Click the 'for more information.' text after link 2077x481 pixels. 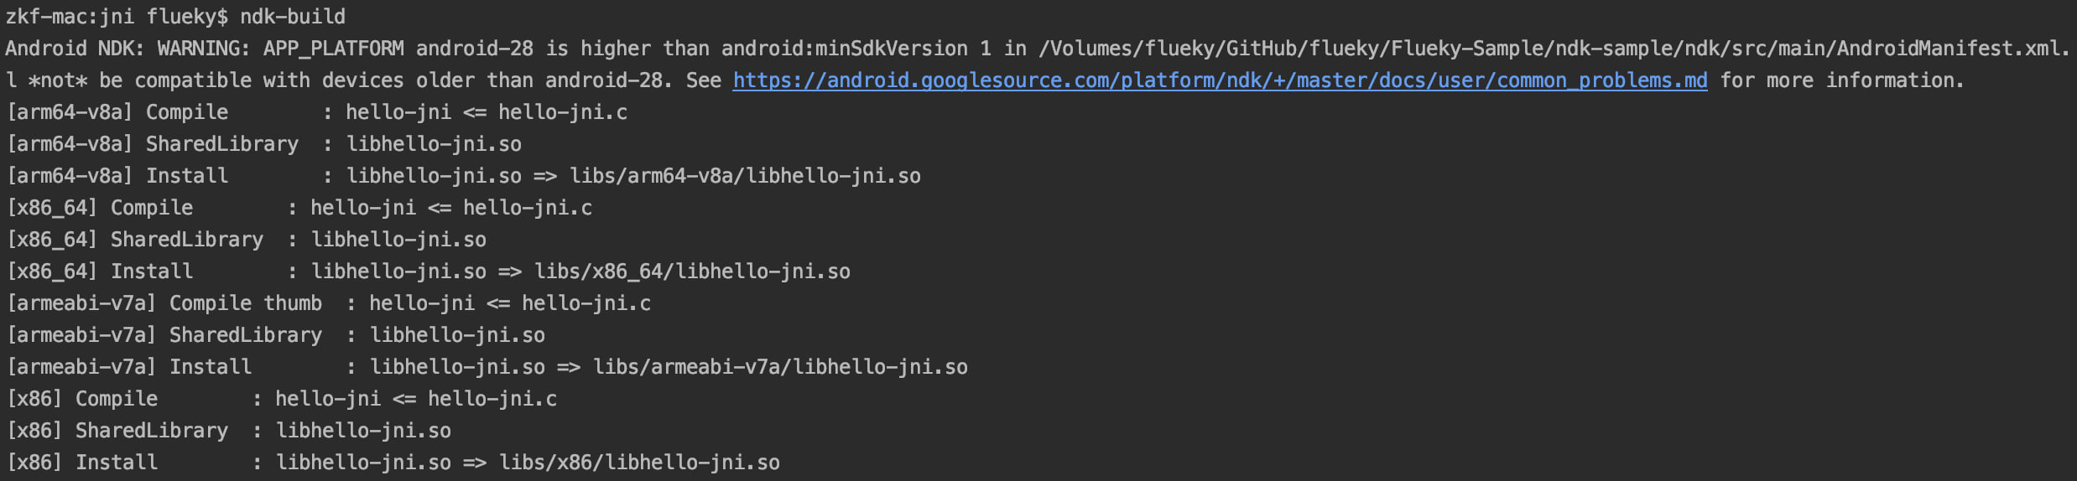tap(1842, 80)
